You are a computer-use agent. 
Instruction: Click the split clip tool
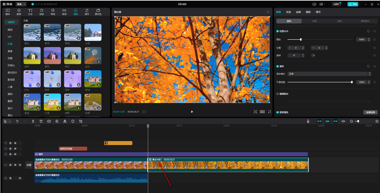click(33, 121)
